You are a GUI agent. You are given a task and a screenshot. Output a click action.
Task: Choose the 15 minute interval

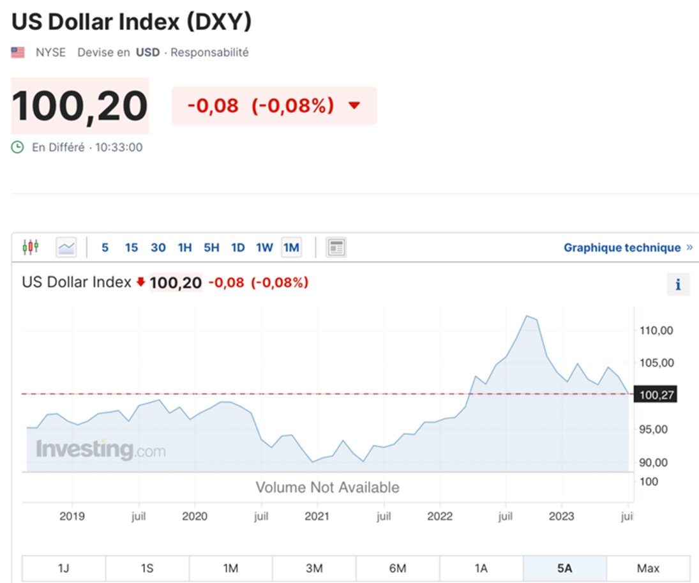click(132, 248)
